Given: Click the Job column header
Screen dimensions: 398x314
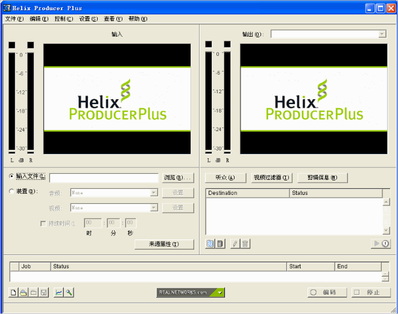Looking at the screenshot, I should pos(35,266).
